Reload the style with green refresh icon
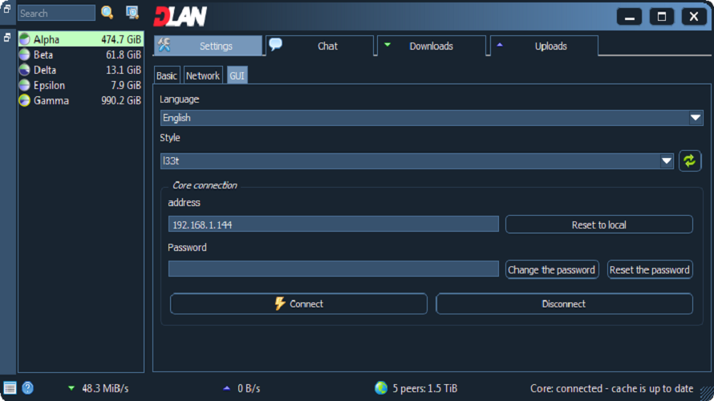714x401 pixels. 689,160
